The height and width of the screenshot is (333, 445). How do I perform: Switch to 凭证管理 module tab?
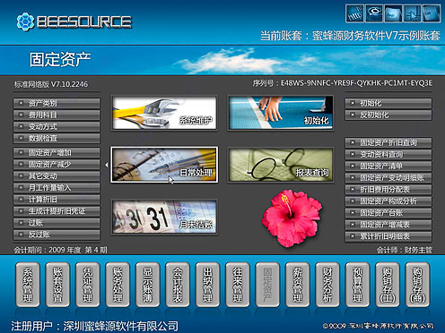click(88, 285)
